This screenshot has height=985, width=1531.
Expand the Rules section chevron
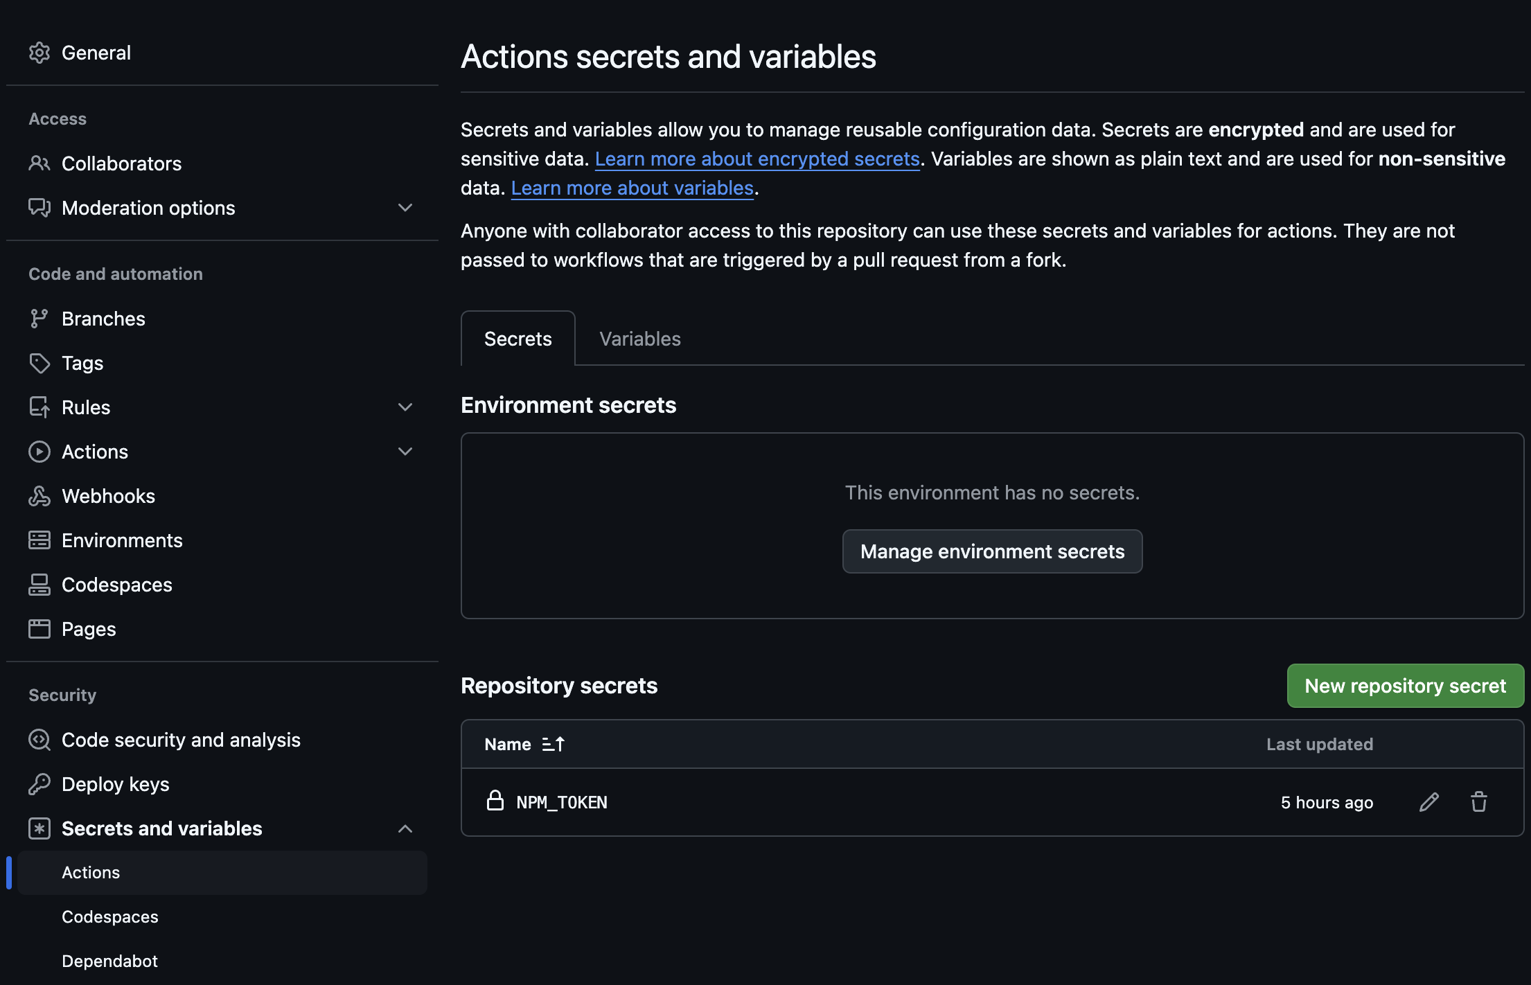click(405, 407)
